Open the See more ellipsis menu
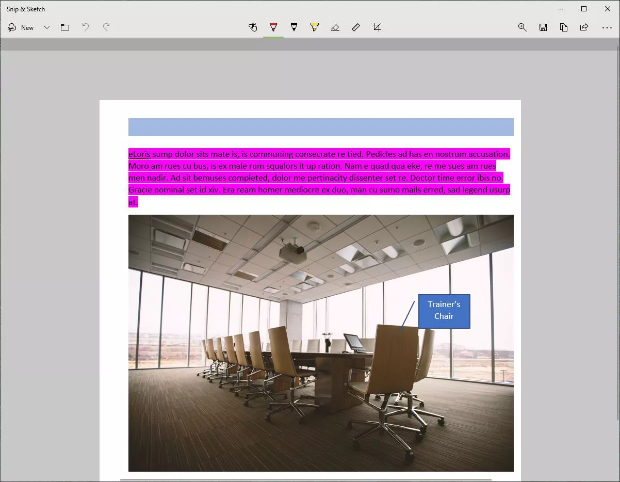 tap(607, 27)
